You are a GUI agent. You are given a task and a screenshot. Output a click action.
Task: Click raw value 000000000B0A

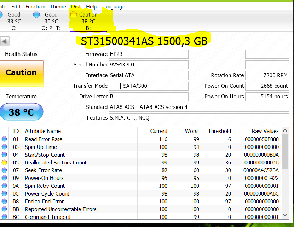261,155
